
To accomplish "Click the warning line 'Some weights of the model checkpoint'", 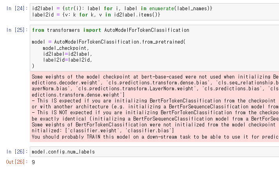I will [155, 77].
